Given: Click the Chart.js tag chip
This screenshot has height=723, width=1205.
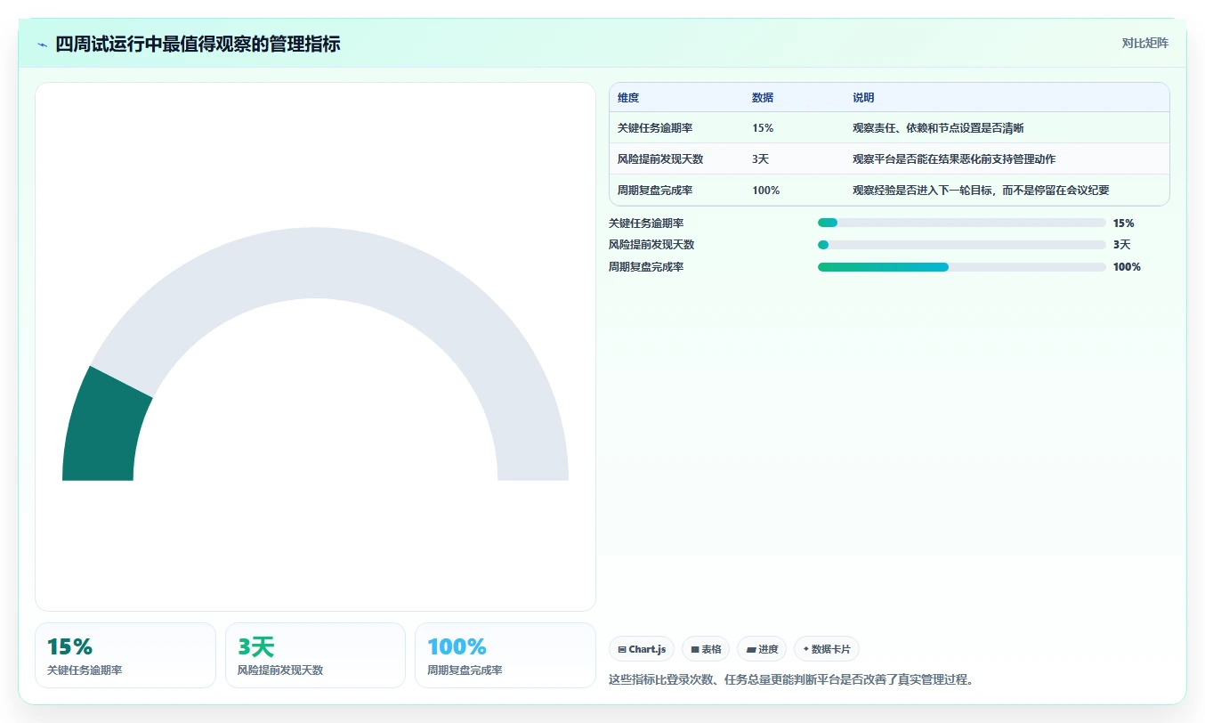Looking at the screenshot, I should (x=642, y=649).
